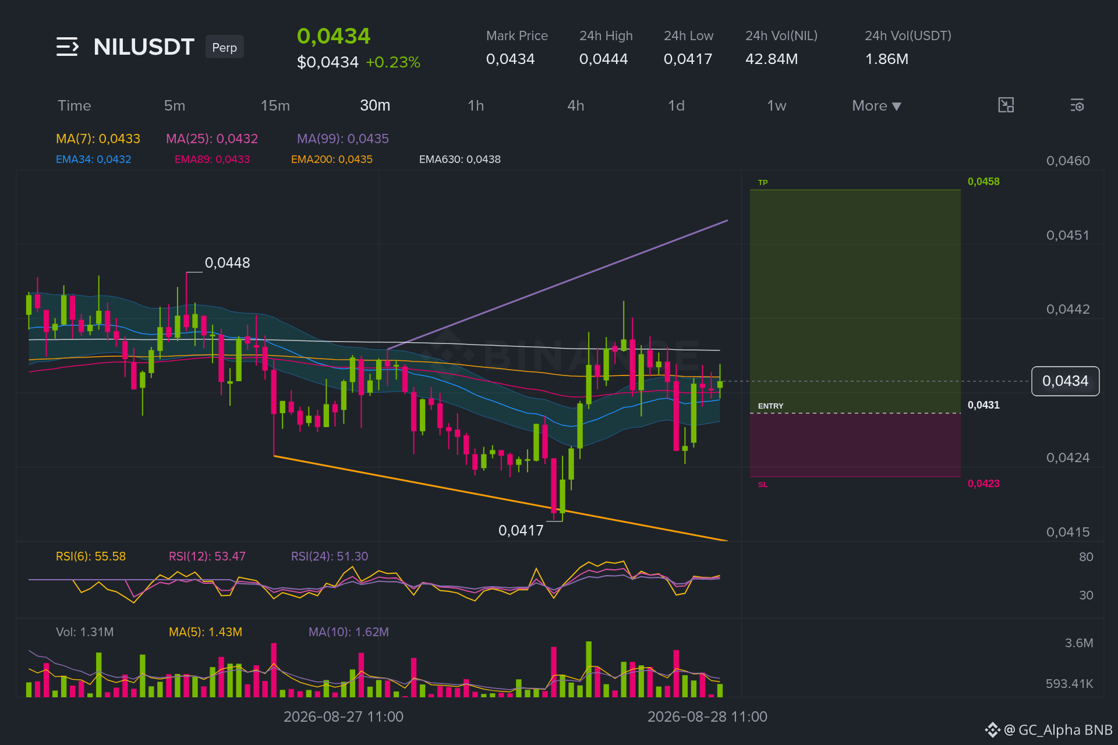The image size is (1118, 745).
Task: Click the 24h Vol(NIL) value 42.84M
Action: pos(772,59)
